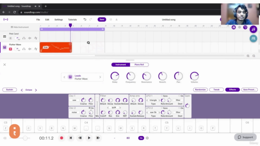Viewport: 260px width, 146px height.
Task: Click the master volume slider handle
Action: tap(25, 138)
